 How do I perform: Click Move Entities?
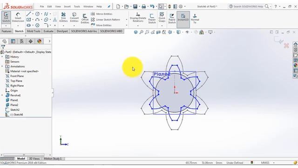pos(101,25)
